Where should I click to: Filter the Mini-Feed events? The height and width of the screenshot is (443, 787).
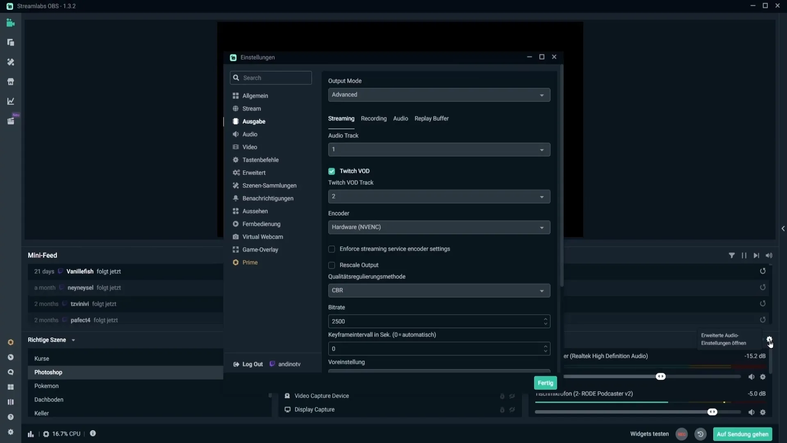click(x=732, y=256)
